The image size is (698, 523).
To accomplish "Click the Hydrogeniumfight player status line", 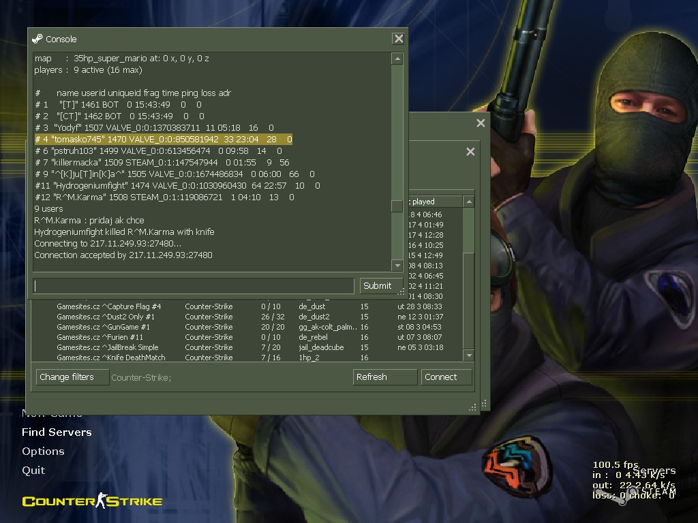I will click(177, 185).
